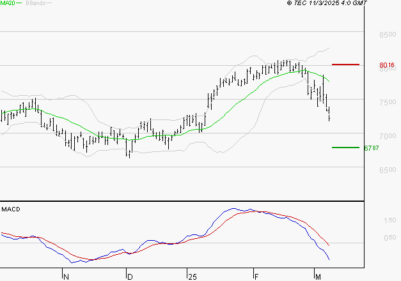Image resolution: width=401 pixels, height=281 pixels.
Task: Click the 7000 price axis label
Action: coord(388,136)
